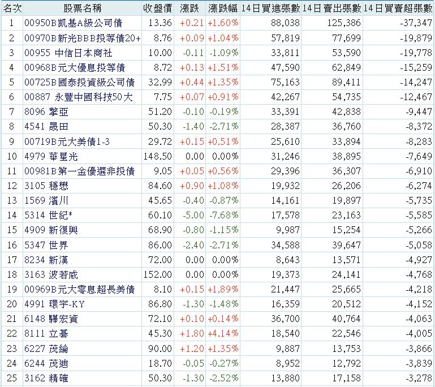Select closing price 18.70
Viewport: 435px width, 387px height.
coord(160,363)
